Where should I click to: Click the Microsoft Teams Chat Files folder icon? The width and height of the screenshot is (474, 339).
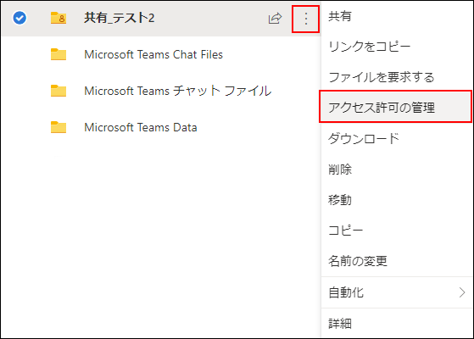click(x=59, y=54)
